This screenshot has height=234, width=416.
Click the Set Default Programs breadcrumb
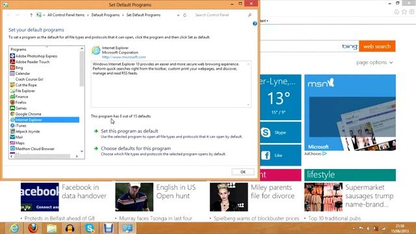pyautogui.click(x=143, y=15)
